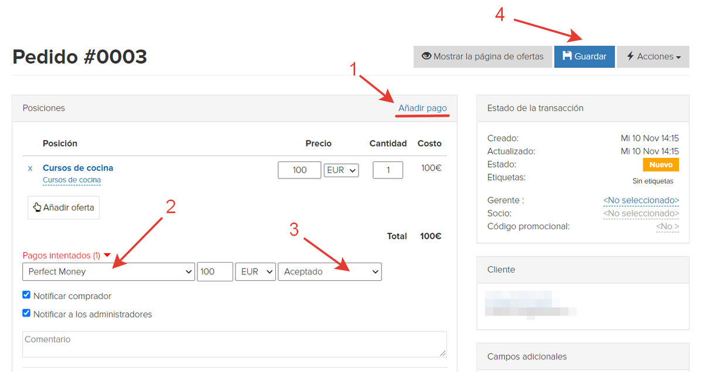Click the Creado date Mi 10 Nov 14:15
703x372 pixels.
pyautogui.click(x=650, y=139)
